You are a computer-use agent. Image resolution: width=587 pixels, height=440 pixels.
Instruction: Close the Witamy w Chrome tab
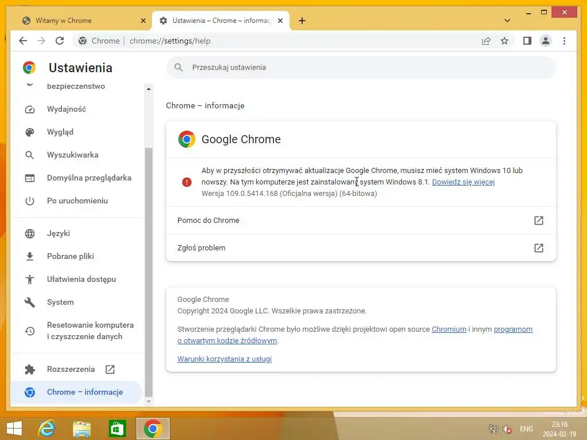(143, 21)
